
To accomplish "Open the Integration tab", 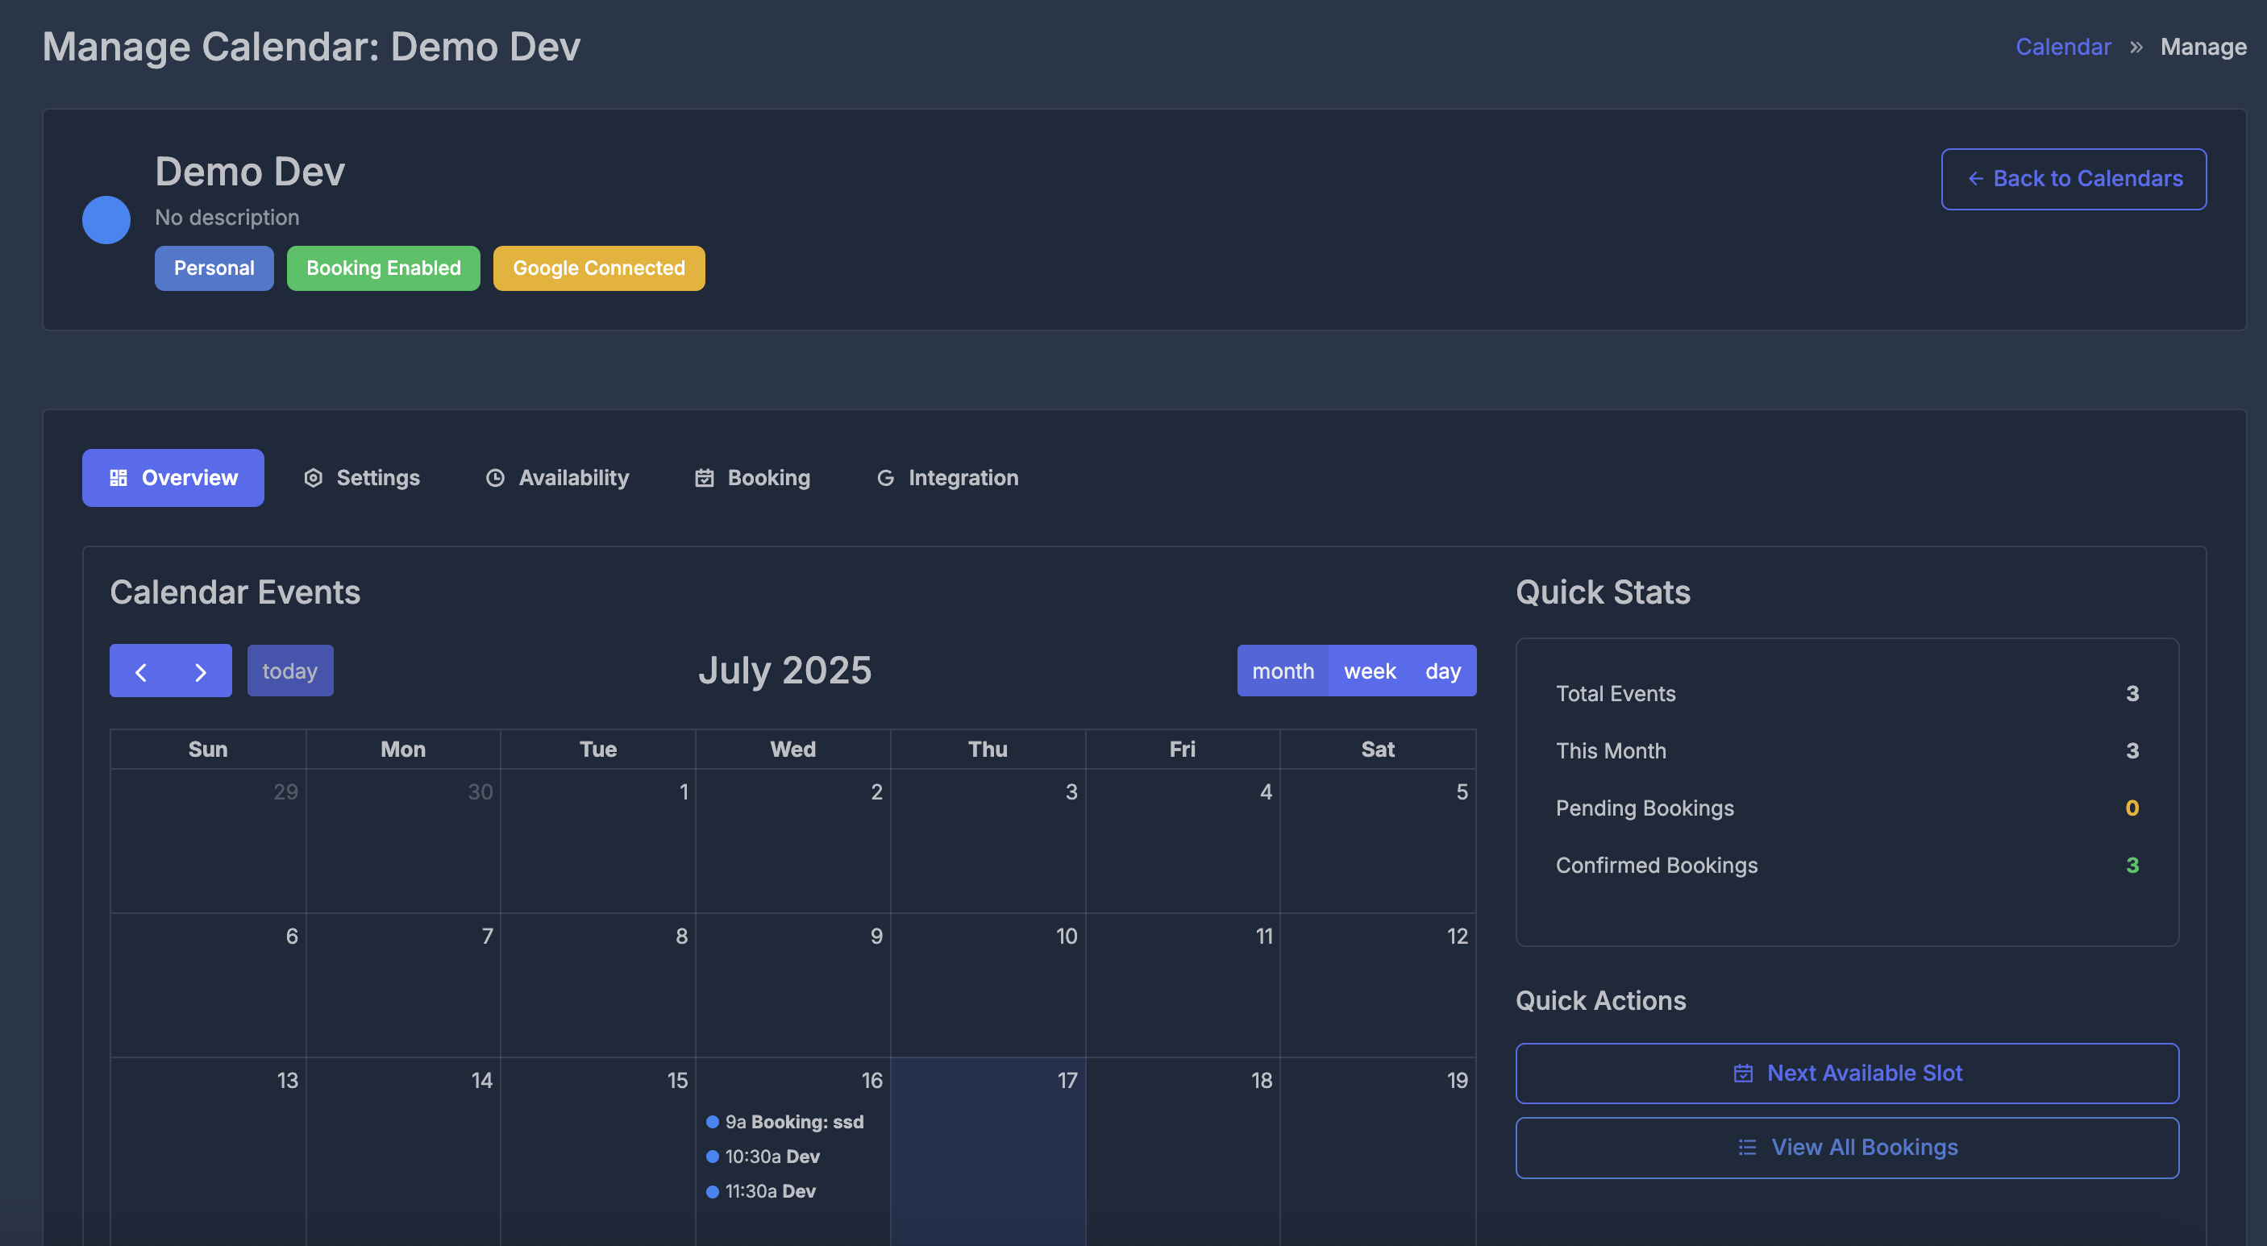I will pos(947,478).
